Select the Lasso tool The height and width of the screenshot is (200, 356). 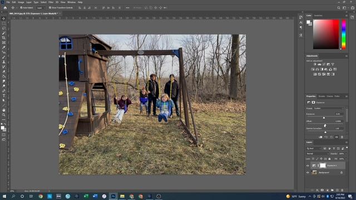click(x=4, y=28)
